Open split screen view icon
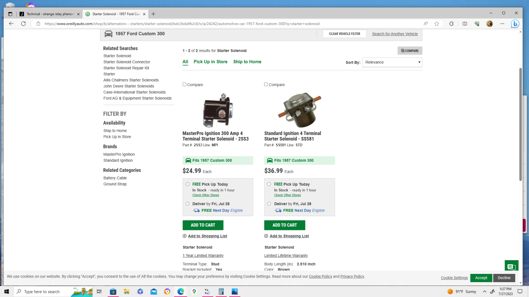The image size is (529, 297). click(465, 23)
